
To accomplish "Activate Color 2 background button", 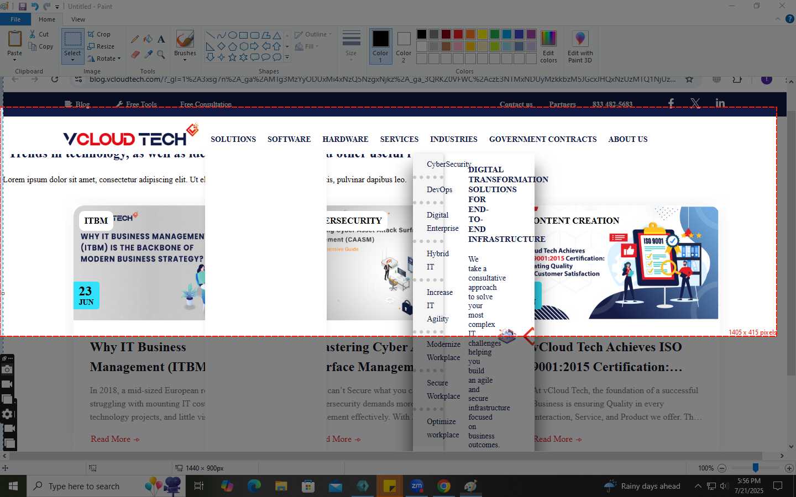I will [x=404, y=46].
